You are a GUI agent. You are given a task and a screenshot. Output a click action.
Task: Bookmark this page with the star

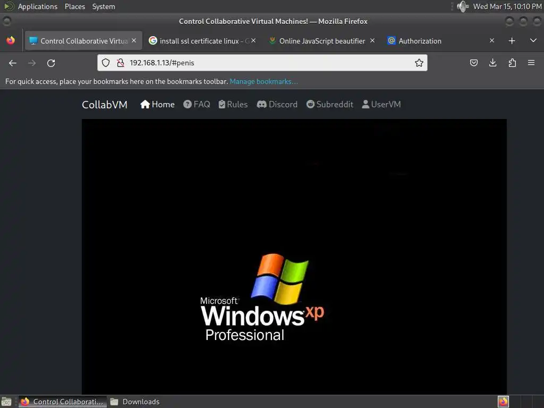coord(419,63)
